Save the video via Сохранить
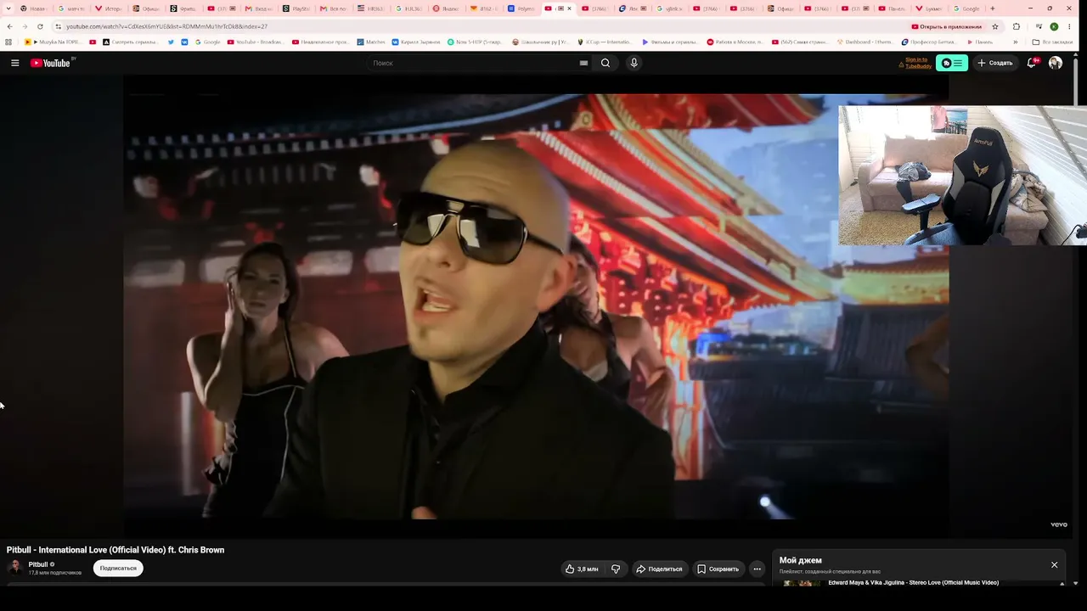The image size is (1087, 611). tap(718, 569)
